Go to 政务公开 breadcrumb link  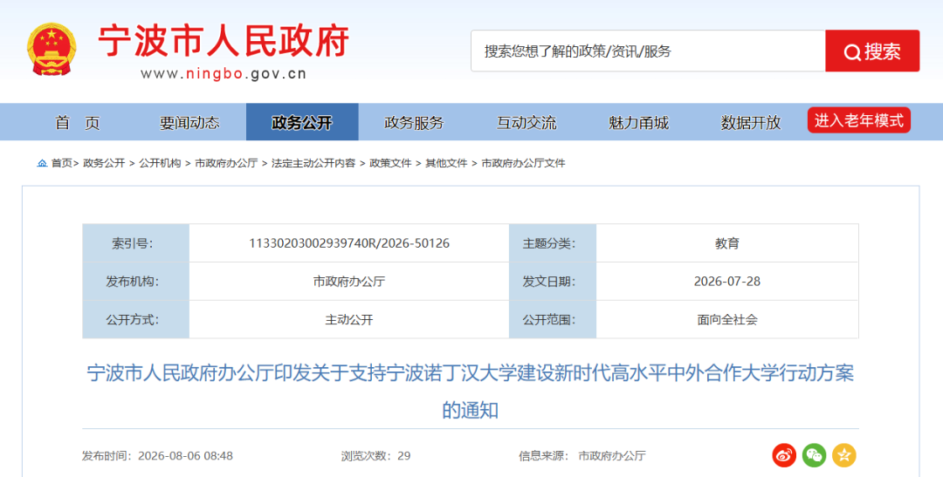104,163
